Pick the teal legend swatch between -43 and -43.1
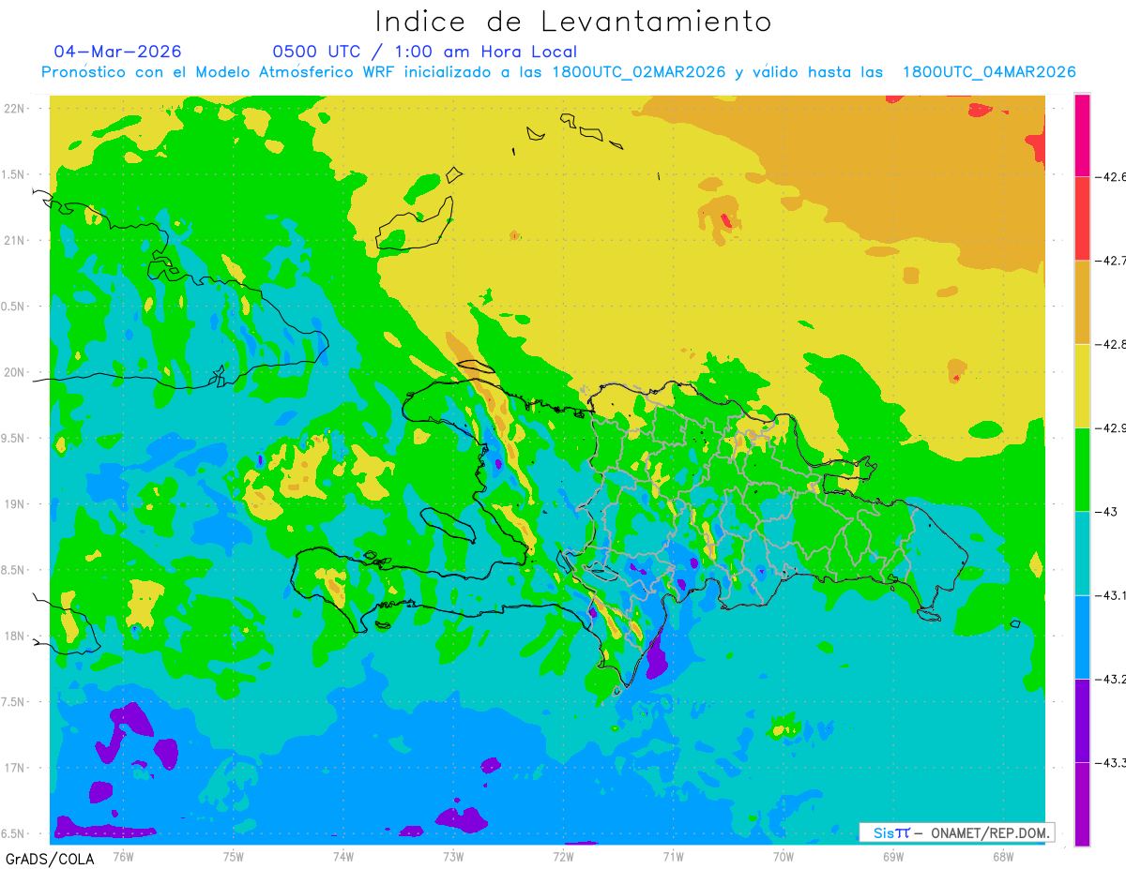 point(1082,553)
